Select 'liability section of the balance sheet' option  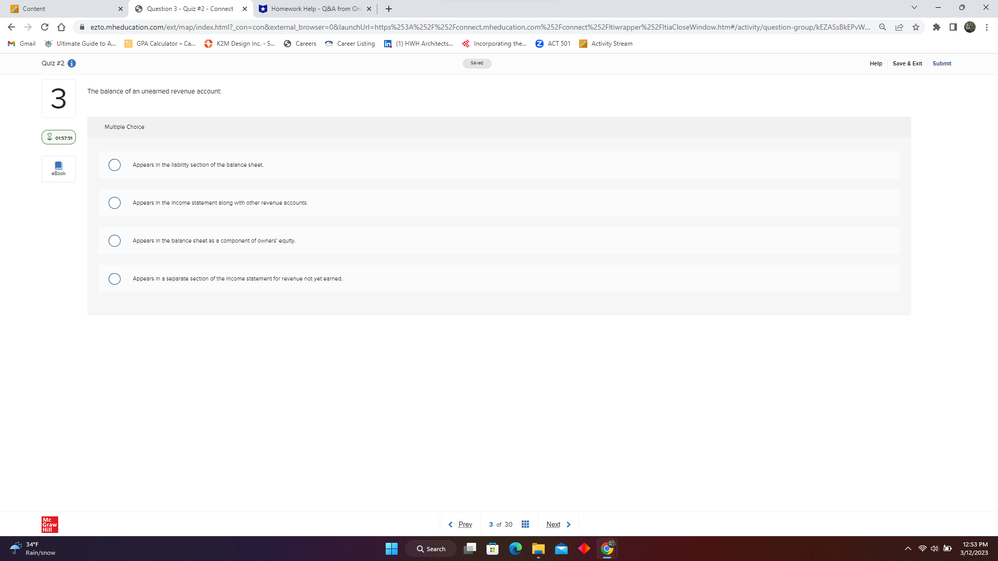(114, 165)
